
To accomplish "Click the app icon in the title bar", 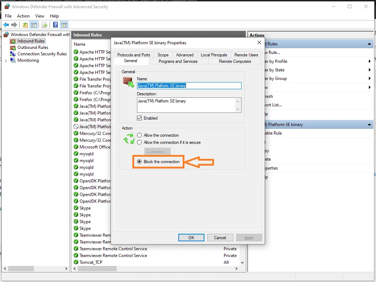I will pyautogui.click(x=7, y=6).
